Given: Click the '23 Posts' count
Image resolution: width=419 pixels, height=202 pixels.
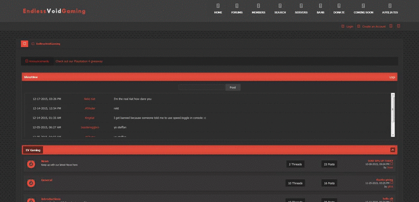Looking at the screenshot, I should pos(329,164).
